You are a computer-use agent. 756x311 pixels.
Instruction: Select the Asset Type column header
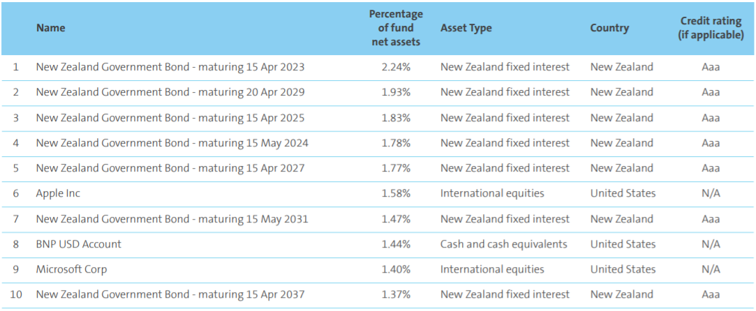pos(466,29)
